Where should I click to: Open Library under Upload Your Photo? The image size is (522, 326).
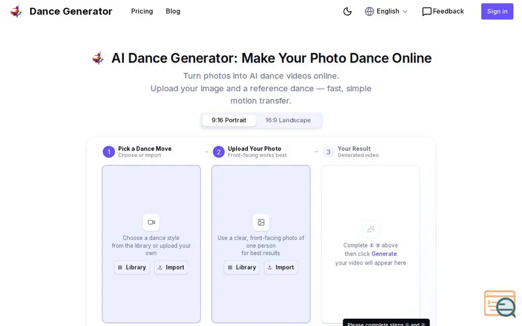(x=242, y=267)
